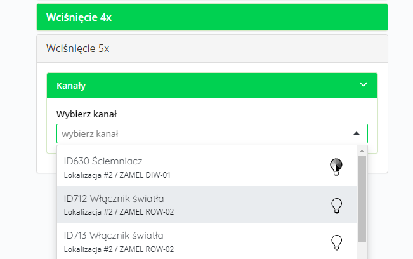Collapse Kanały section using the chevron icon
The image size is (413, 259).
pyautogui.click(x=364, y=84)
